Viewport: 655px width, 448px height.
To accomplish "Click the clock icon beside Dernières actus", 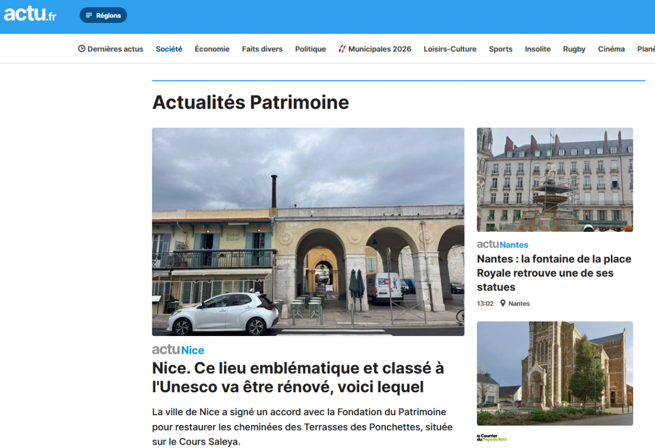I will (x=82, y=49).
